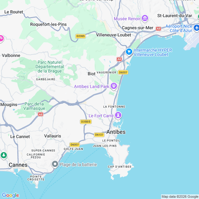Click the Plage de la batterie gray pin
Image resolution: width=199 pixels, height=199 pixels.
pyautogui.click(x=55, y=164)
